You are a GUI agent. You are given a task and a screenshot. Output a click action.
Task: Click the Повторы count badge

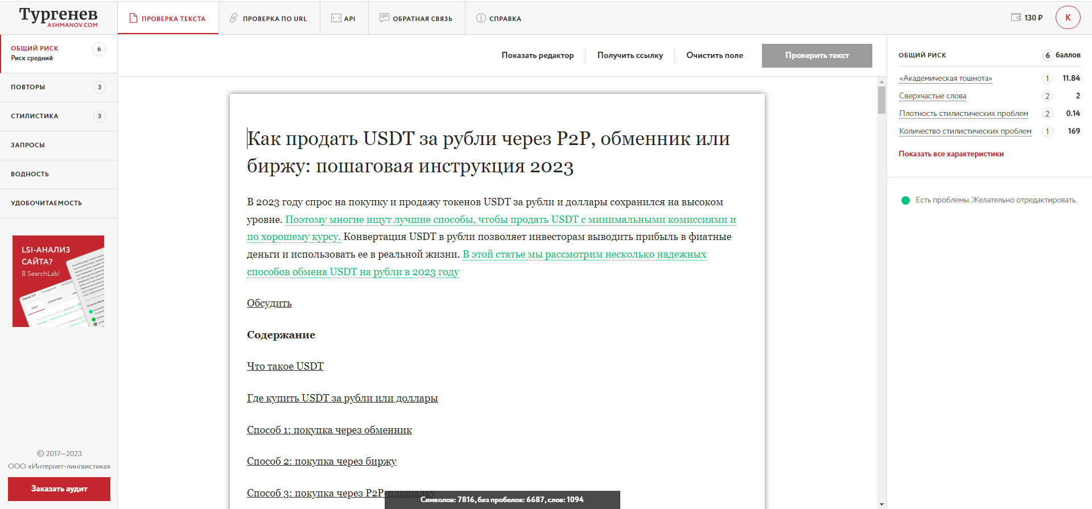click(x=100, y=87)
